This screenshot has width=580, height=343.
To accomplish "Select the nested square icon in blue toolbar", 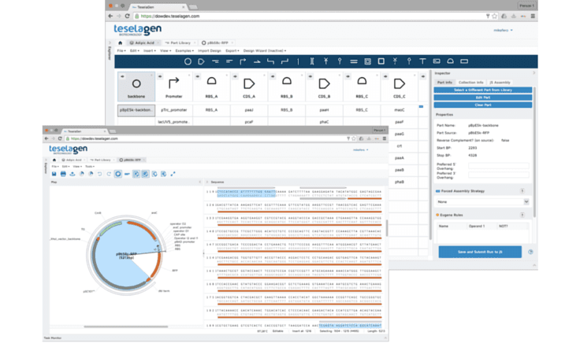I will 367,61.
